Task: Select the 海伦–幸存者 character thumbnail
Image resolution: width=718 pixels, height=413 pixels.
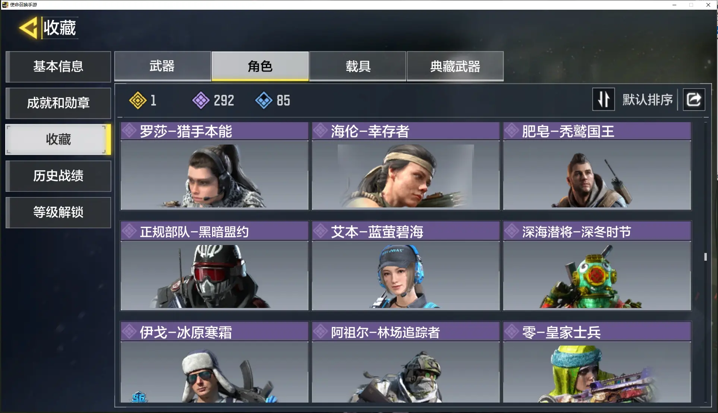Action: click(406, 175)
